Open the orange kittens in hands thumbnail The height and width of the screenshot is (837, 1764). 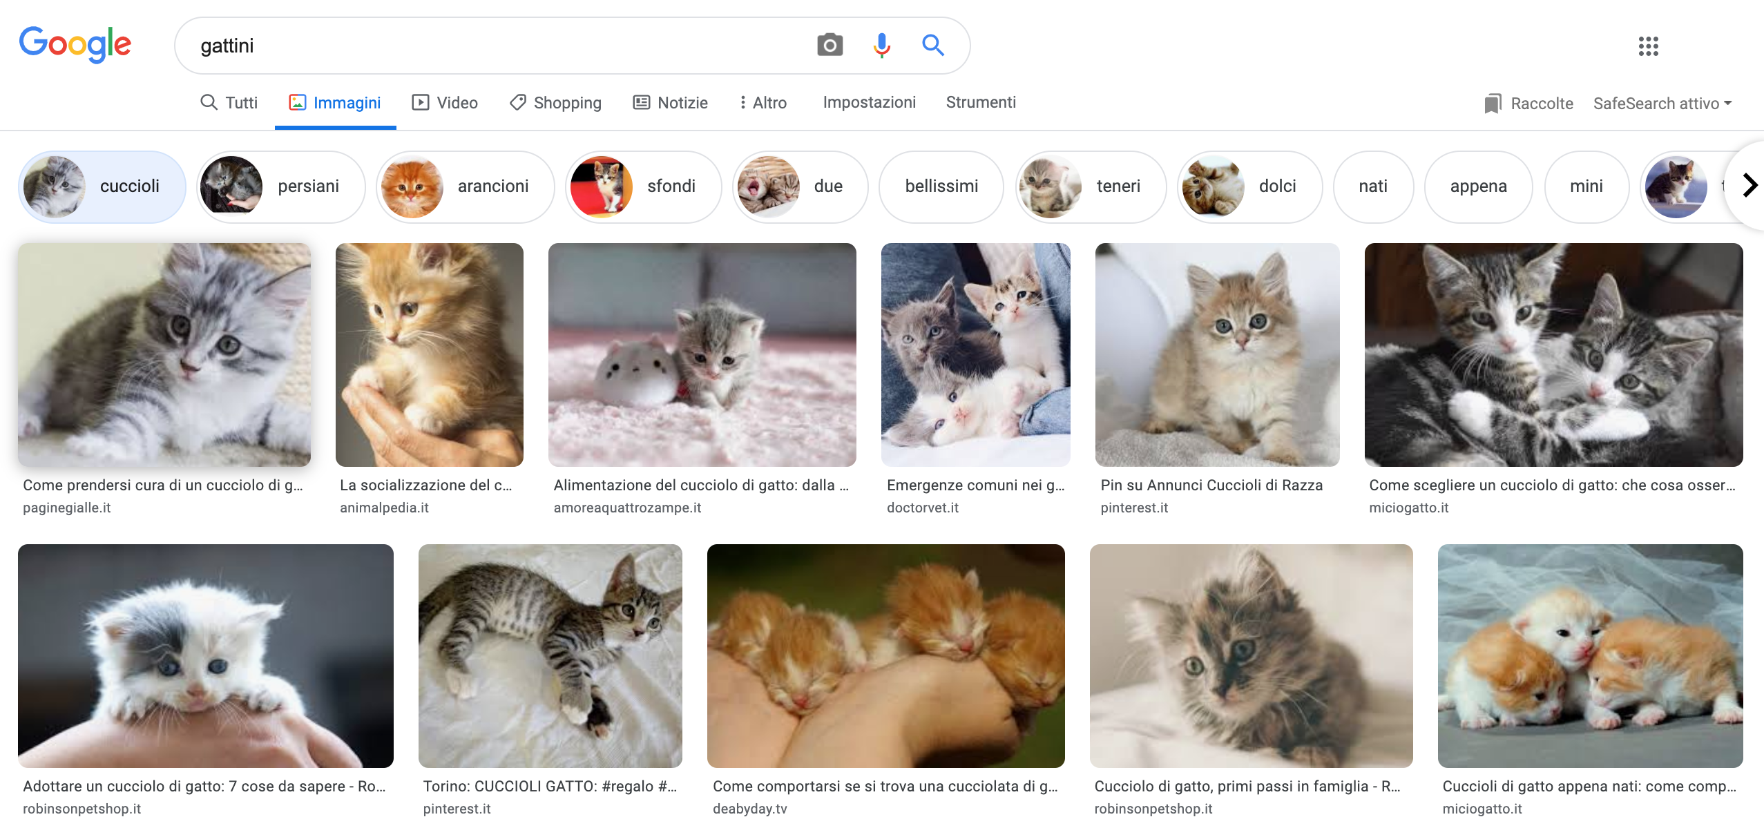click(x=885, y=655)
